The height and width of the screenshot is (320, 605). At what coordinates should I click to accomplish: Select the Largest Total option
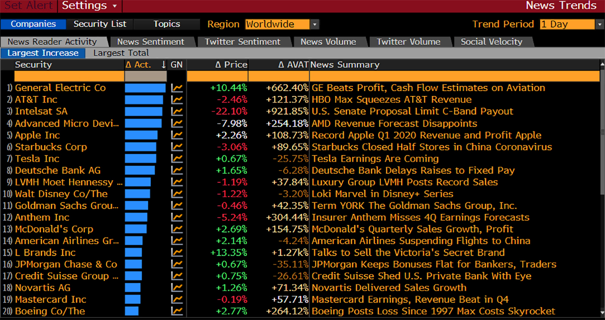pyautogui.click(x=121, y=53)
